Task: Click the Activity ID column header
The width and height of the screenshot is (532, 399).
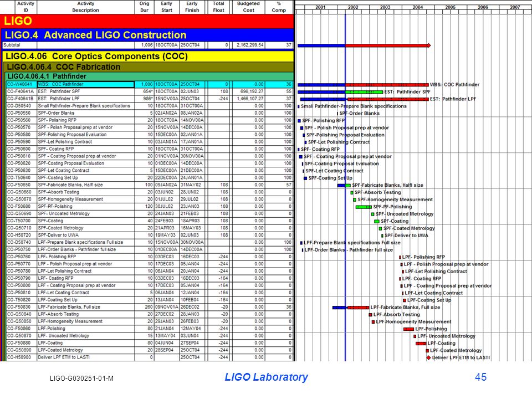Action: (x=26, y=7)
